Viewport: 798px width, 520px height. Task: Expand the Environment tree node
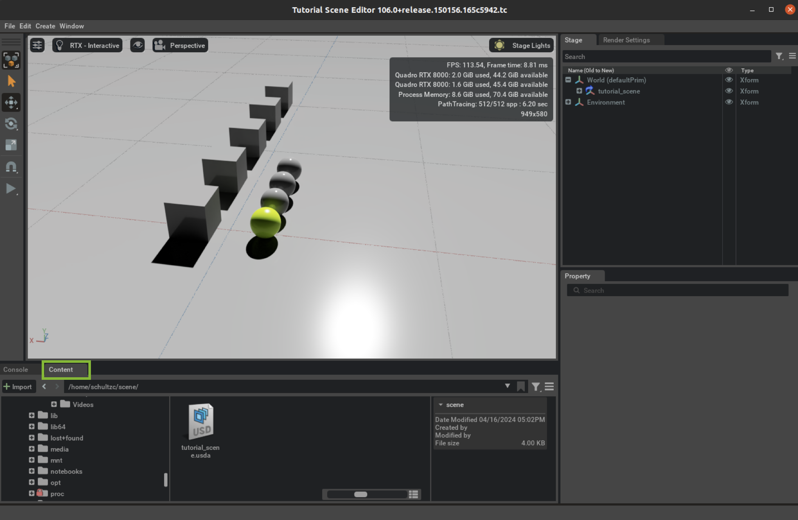click(568, 102)
